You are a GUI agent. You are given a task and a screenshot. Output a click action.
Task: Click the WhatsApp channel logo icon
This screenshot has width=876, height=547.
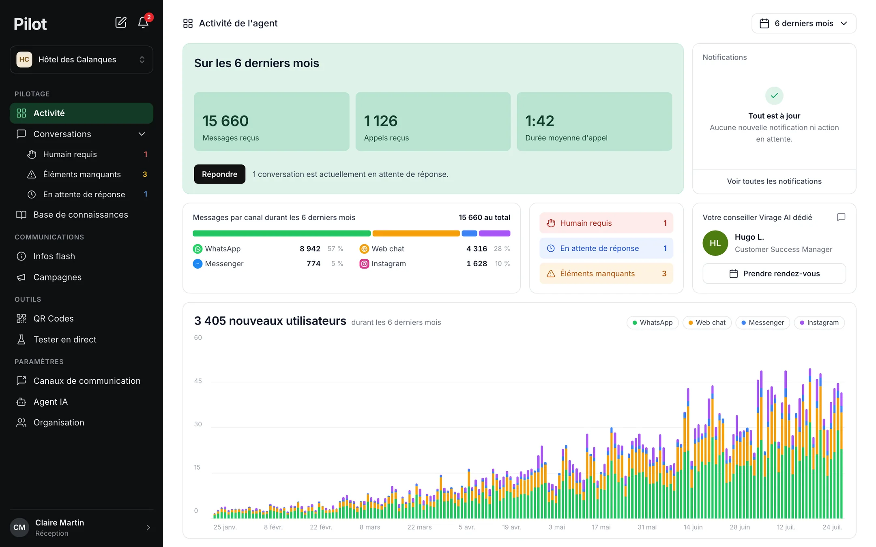pos(198,249)
